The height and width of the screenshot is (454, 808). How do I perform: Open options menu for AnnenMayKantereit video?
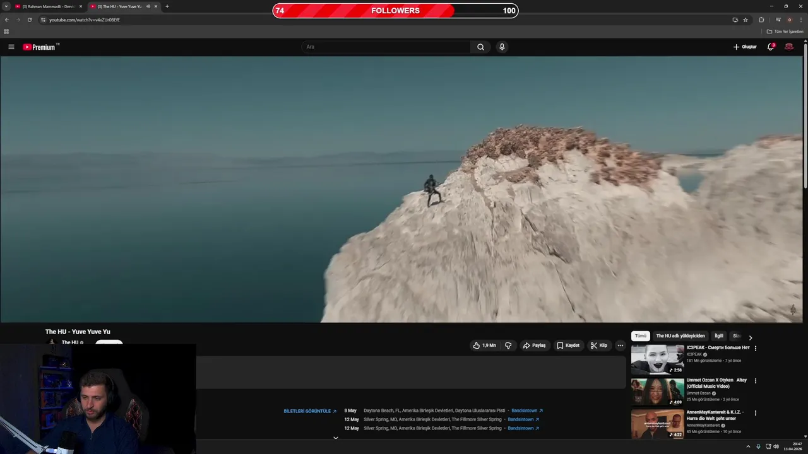coord(756,413)
